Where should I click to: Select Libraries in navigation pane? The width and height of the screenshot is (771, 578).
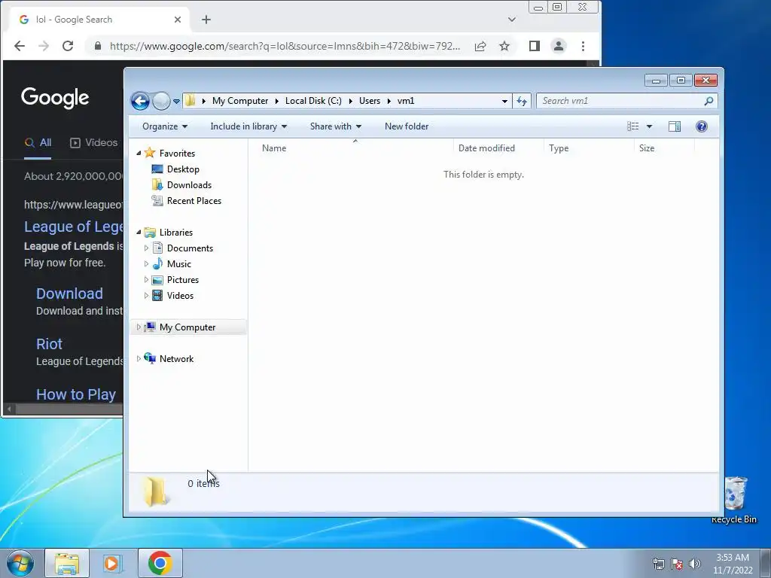pyautogui.click(x=176, y=233)
